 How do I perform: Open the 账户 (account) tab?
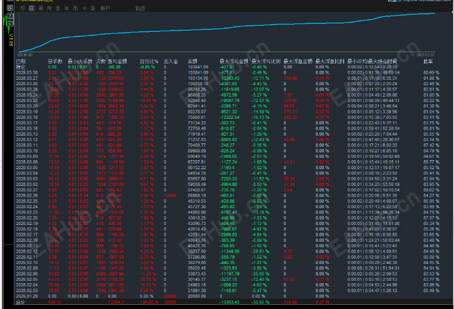(x=105, y=8)
